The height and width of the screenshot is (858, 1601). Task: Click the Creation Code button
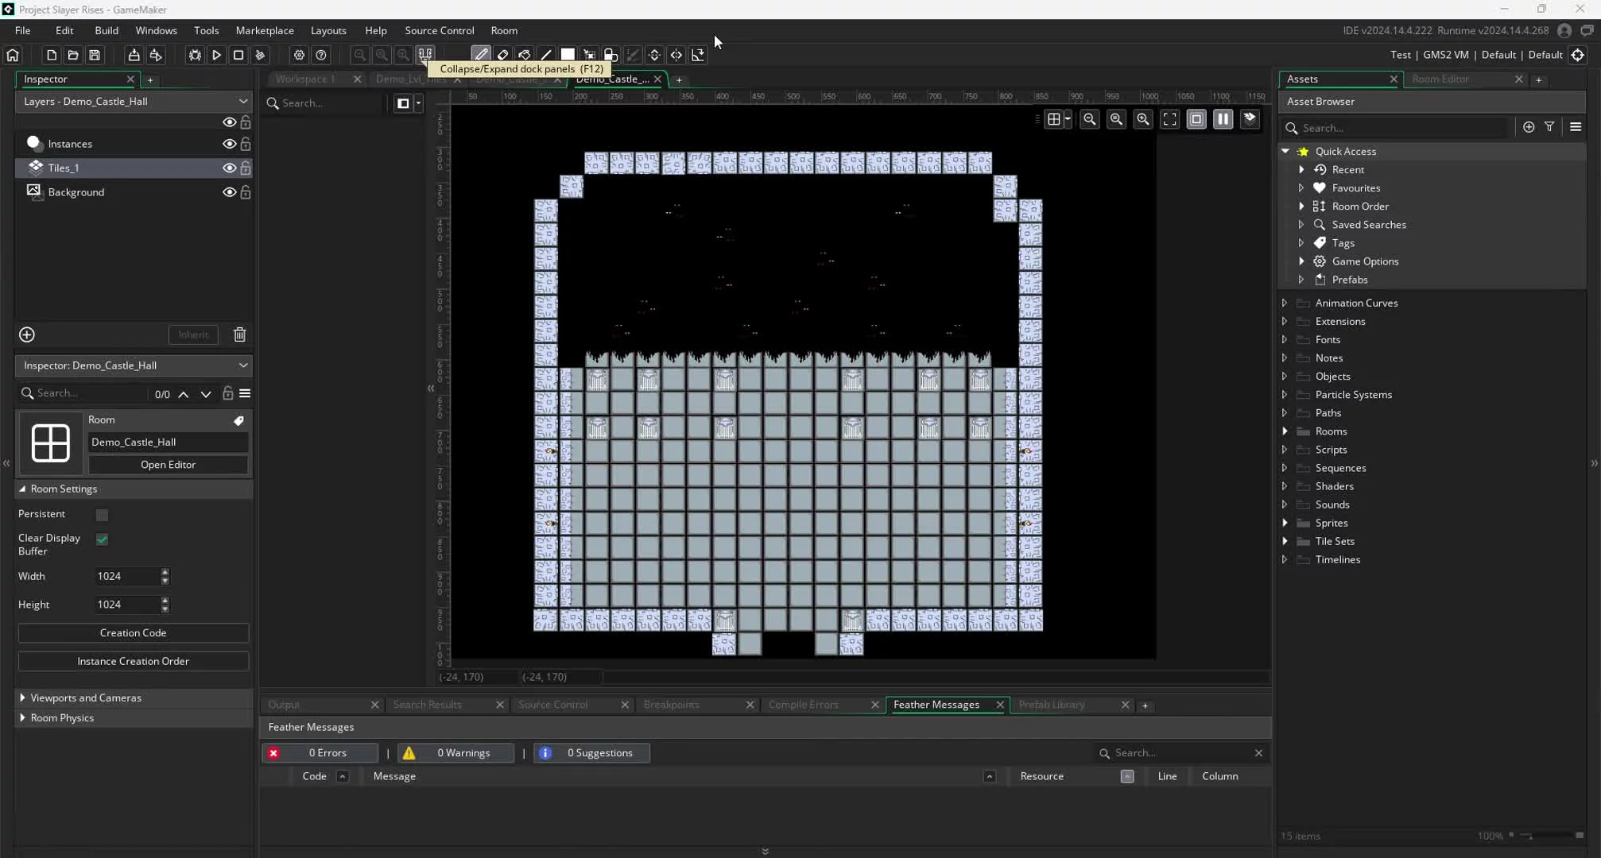[x=133, y=633]
